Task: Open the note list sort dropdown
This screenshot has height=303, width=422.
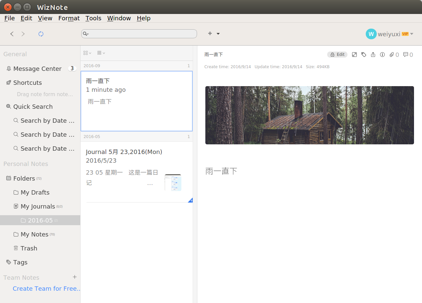Action: 101,53
